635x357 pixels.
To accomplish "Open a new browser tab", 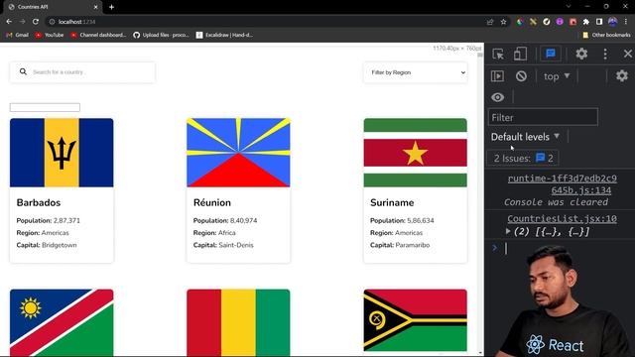I will [x=111, y=7].
